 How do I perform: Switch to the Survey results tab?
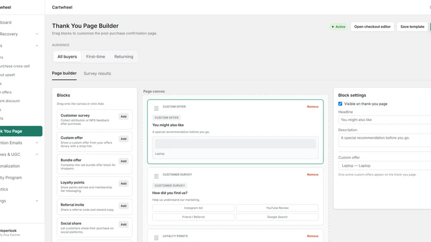pyautogui.click(x=98, y=74)
